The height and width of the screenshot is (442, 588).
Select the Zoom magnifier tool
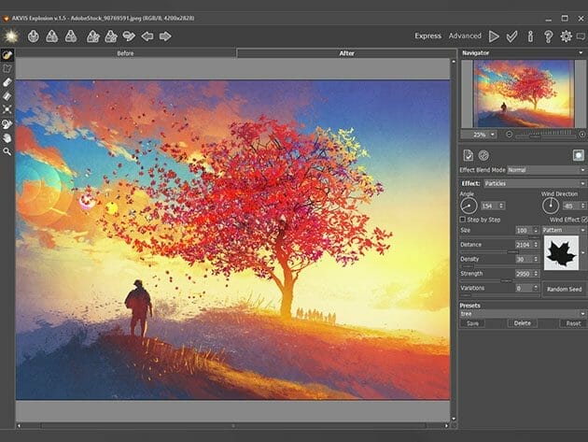(7, 150)
